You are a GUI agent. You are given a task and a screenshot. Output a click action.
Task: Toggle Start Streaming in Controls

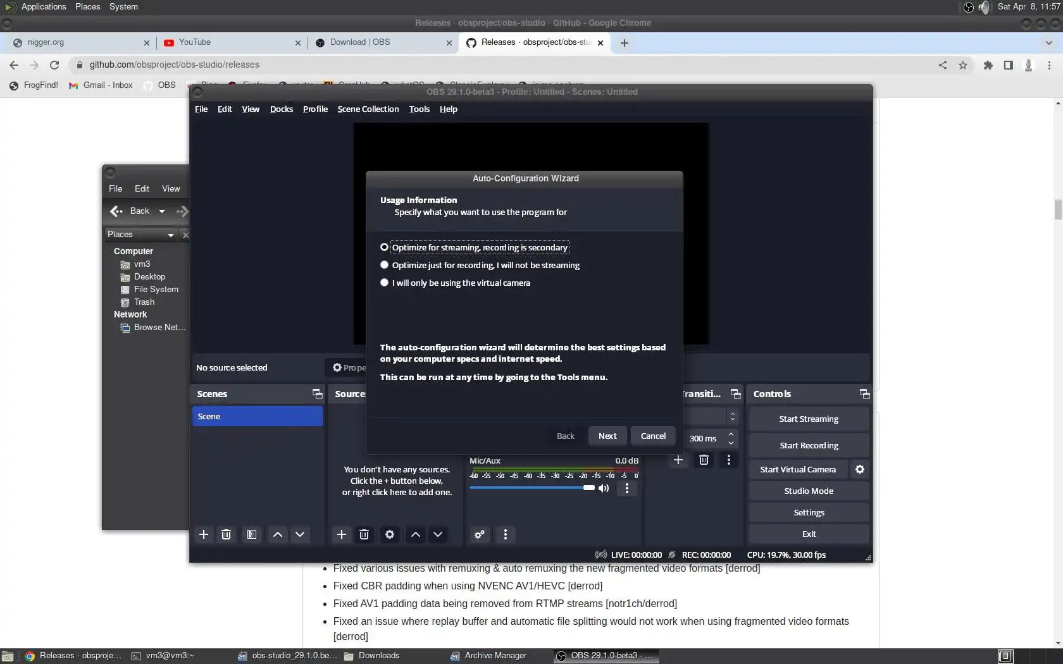coord(809,419)
